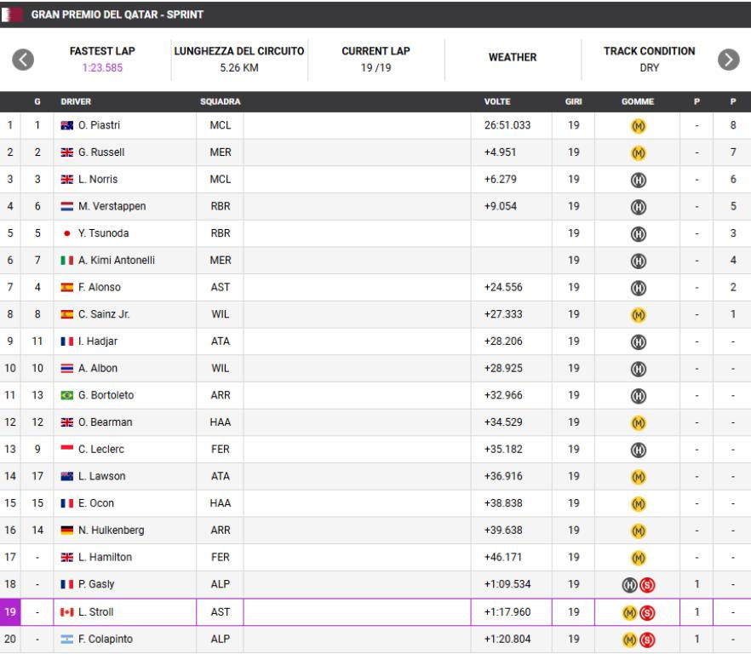Select driver name C. Leclerc

coord(101,449)
